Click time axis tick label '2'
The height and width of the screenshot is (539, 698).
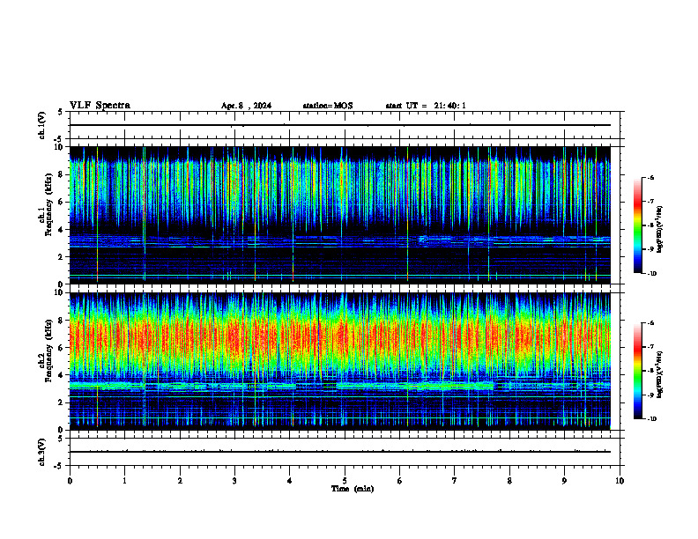pyautogui.click(x=180, y=481)
